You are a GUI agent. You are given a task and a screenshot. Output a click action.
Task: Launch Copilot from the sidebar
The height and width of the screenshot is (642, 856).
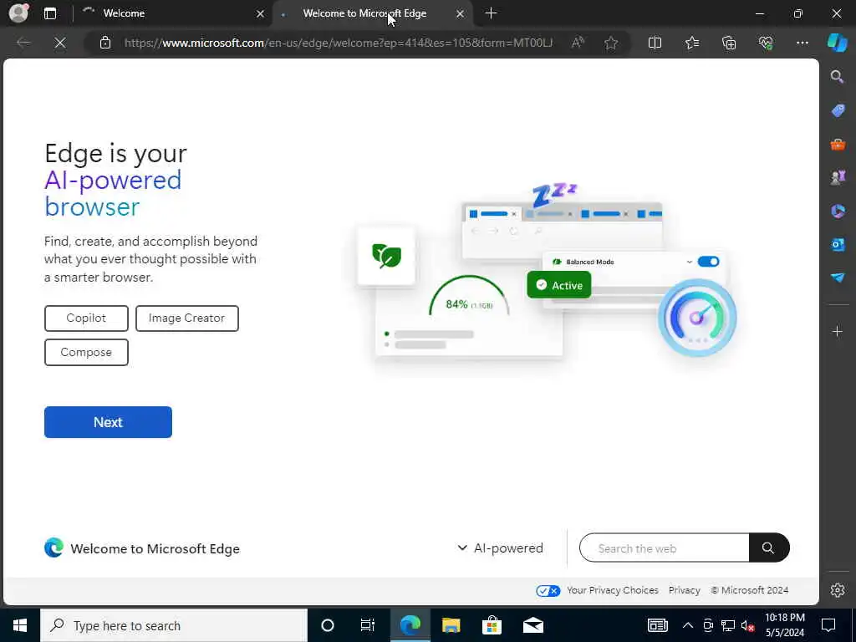(x=838, y=43)
